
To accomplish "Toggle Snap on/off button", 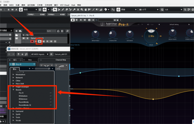I will [x=118, y=10].
